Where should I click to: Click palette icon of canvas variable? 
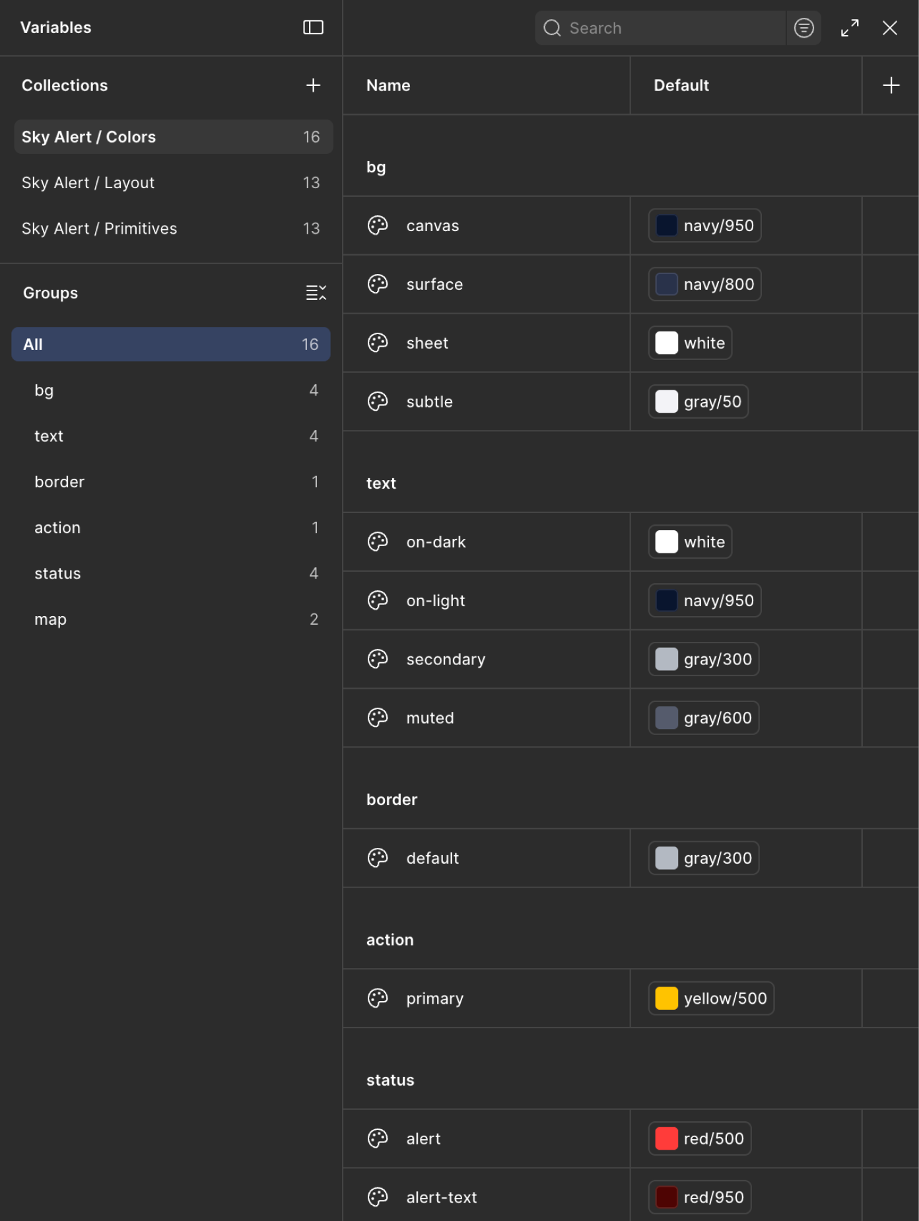378,225
